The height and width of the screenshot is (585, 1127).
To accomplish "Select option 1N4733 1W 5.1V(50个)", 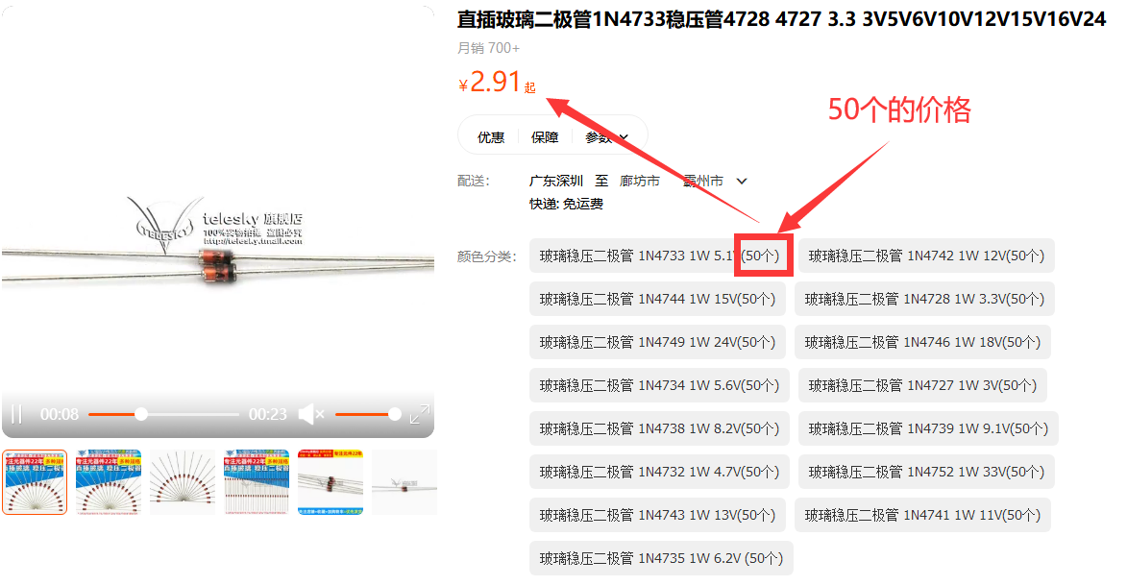I will [659, 256].
